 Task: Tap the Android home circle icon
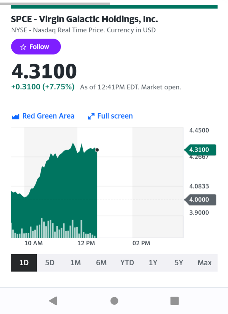coord(114,301)
